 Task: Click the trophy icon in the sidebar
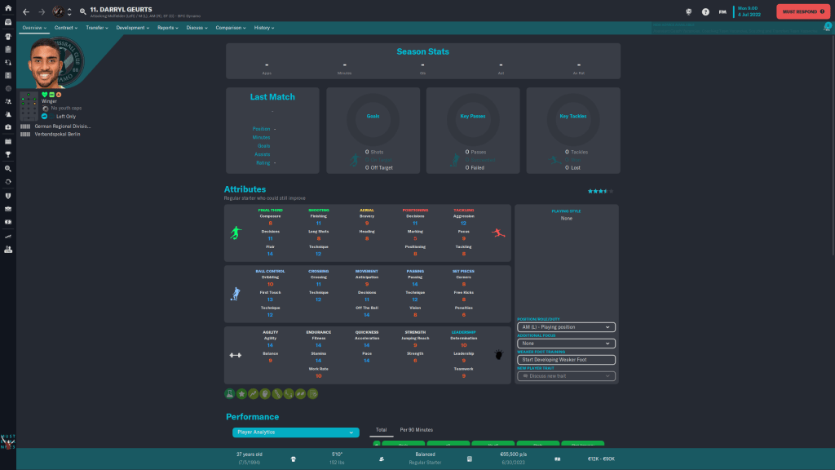click(x=7, y=154)
